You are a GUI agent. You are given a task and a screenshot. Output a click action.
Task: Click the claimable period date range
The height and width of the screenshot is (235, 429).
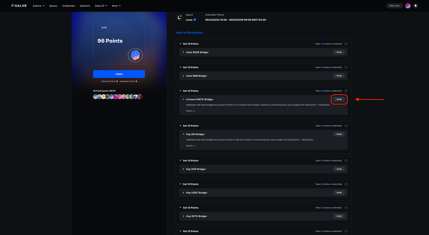pos(236,20)
